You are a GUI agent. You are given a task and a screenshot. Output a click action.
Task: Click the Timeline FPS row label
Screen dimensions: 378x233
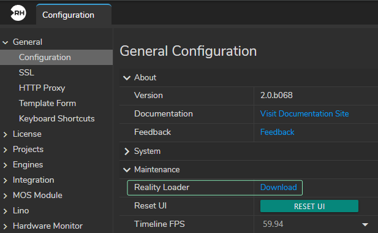tap(159, 224)
